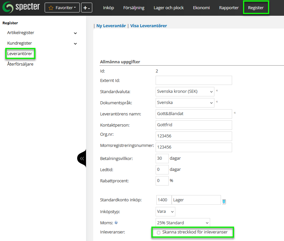Click the Ny Leverantör link
Viewport: 284px width, 241px height.
(111, 26)
